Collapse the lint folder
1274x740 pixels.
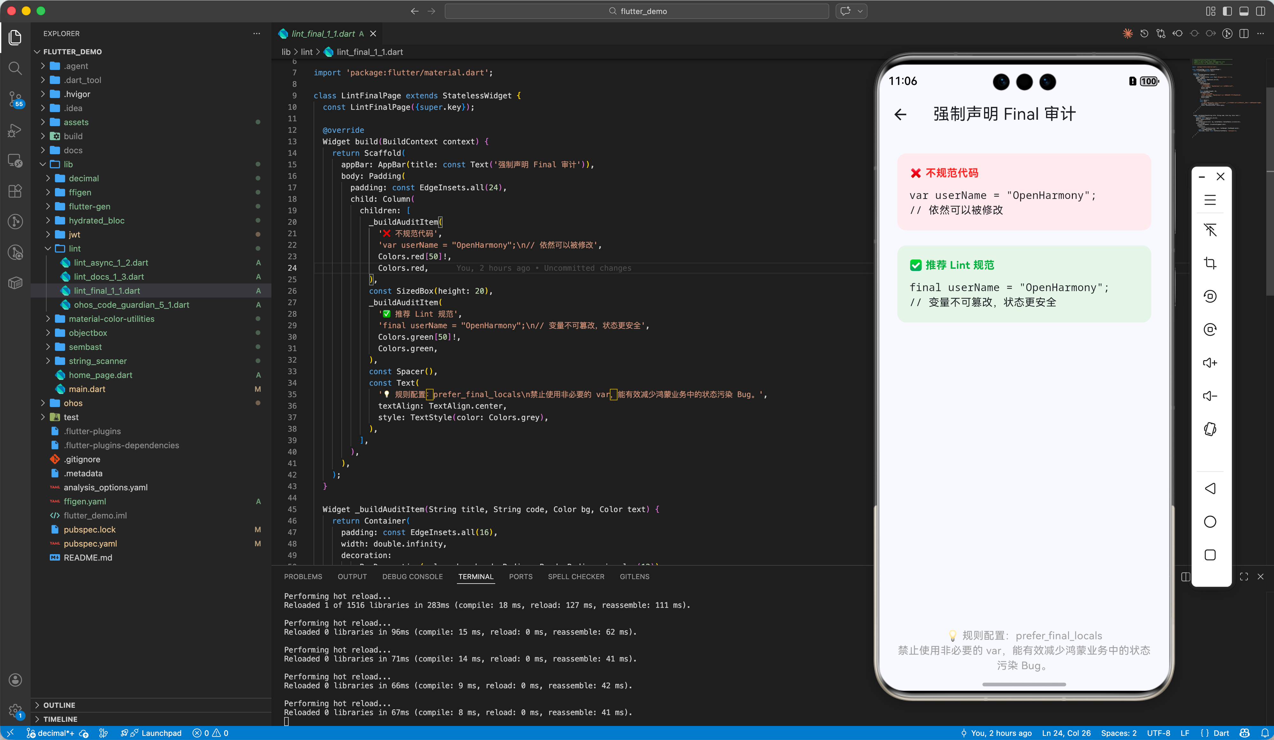pyautogui.click(x=74, y=248)
